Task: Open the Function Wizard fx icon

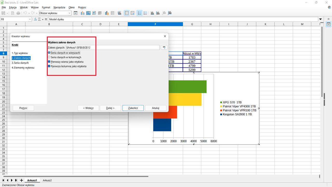Action: coord(36,19)
